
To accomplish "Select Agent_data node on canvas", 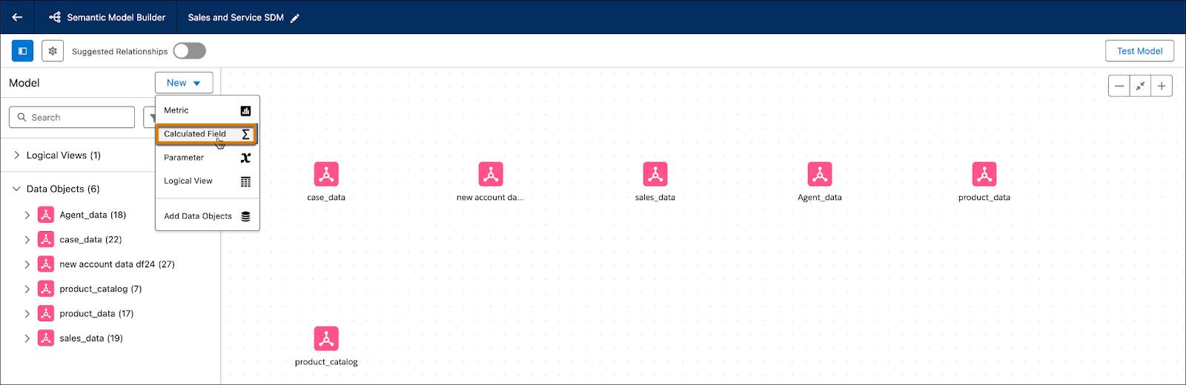I will click(x=820, y=175).
